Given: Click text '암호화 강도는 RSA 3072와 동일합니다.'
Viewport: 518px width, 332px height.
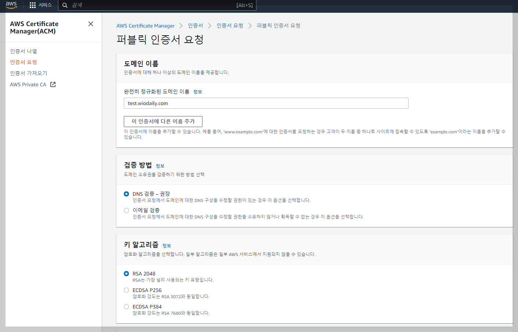Looking at the screenshot, I should click(171, 297).
